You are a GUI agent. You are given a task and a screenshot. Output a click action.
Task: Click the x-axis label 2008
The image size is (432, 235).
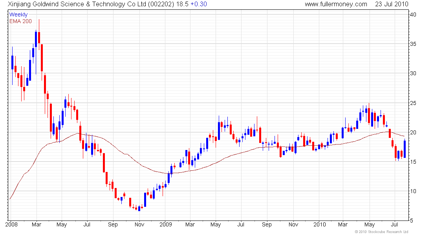[x=11, y=224]
